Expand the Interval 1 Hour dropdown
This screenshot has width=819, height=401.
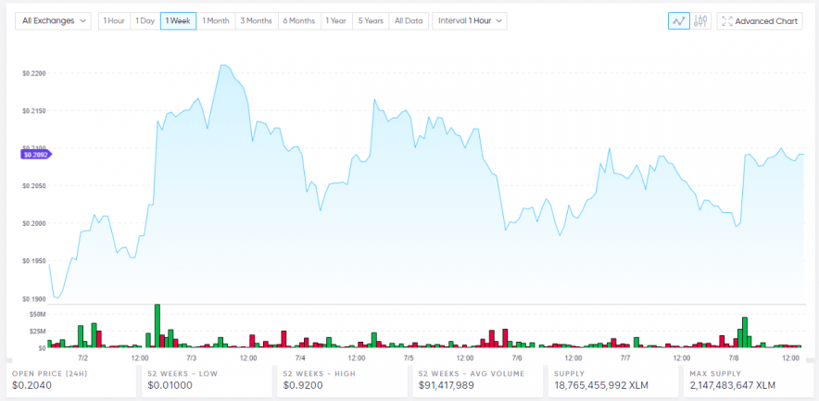tap(469, 20)
